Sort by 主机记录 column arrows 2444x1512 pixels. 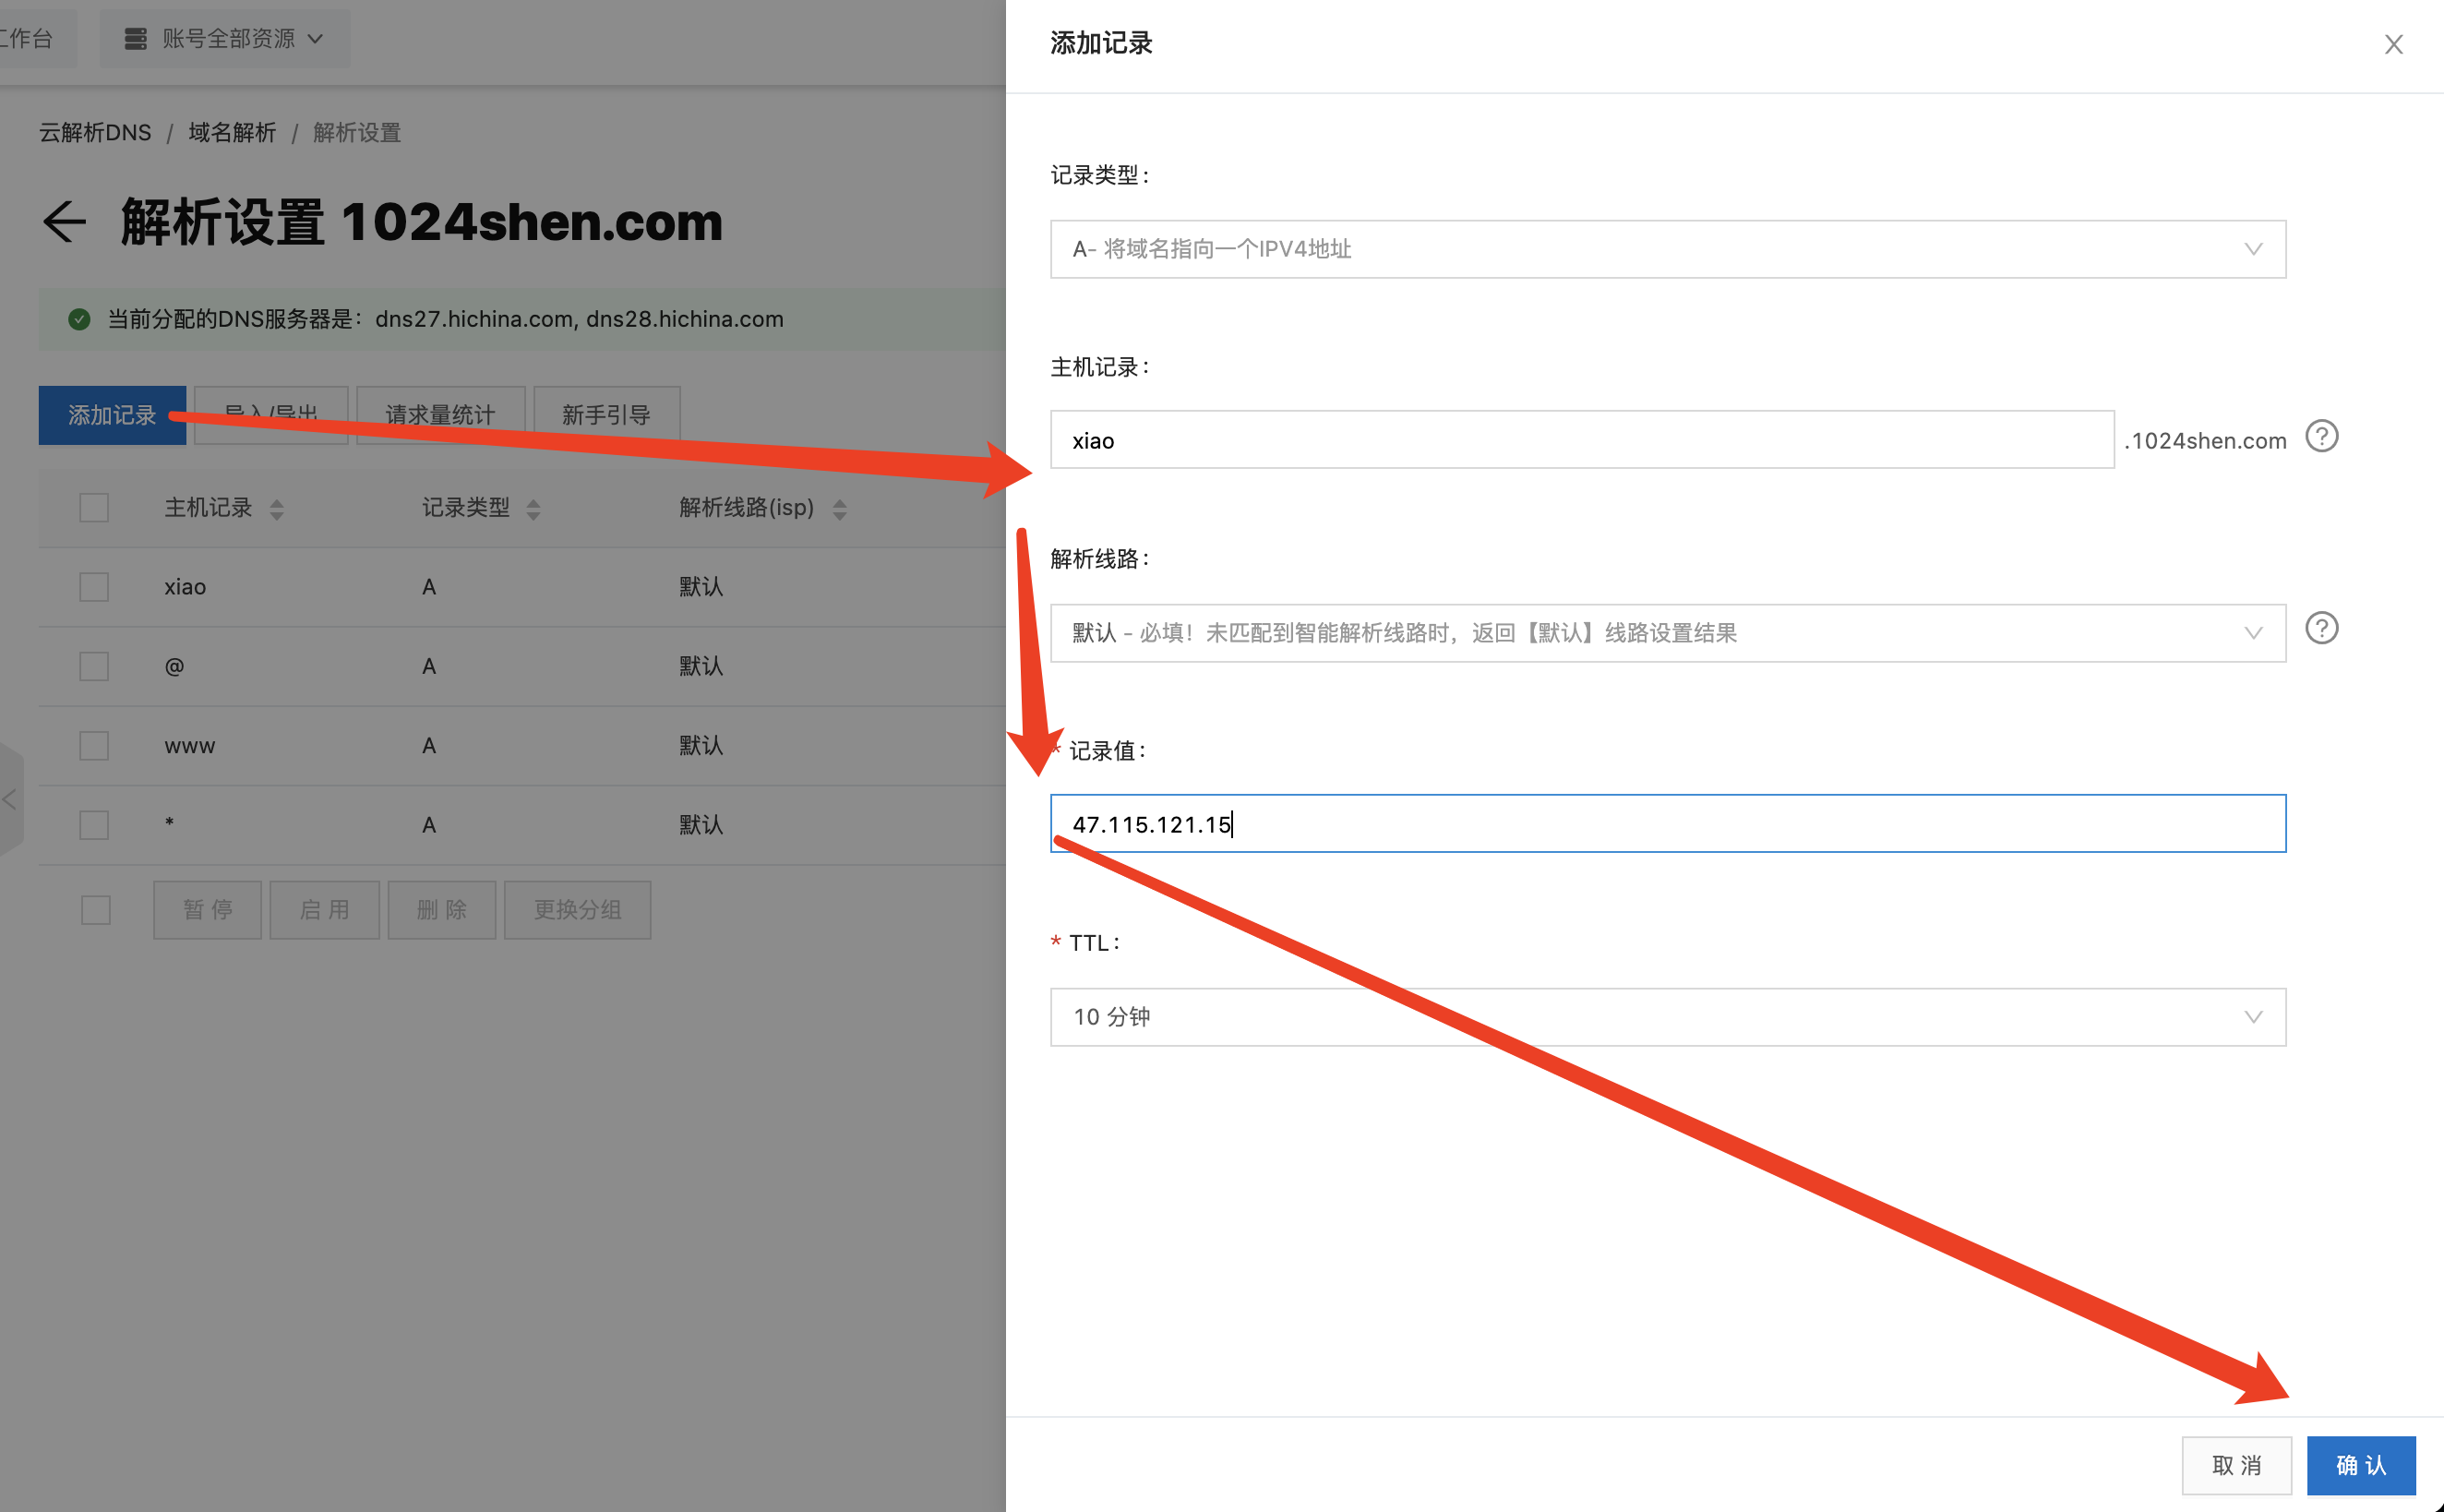coord(277,509)
